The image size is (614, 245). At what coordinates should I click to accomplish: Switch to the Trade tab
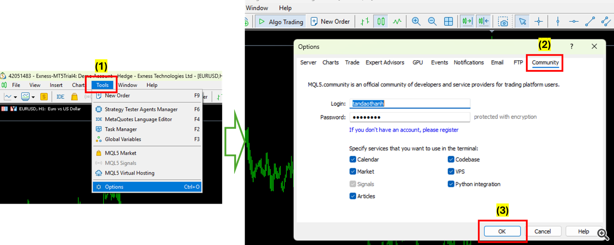pyautogui.click(x=352, y=63)
